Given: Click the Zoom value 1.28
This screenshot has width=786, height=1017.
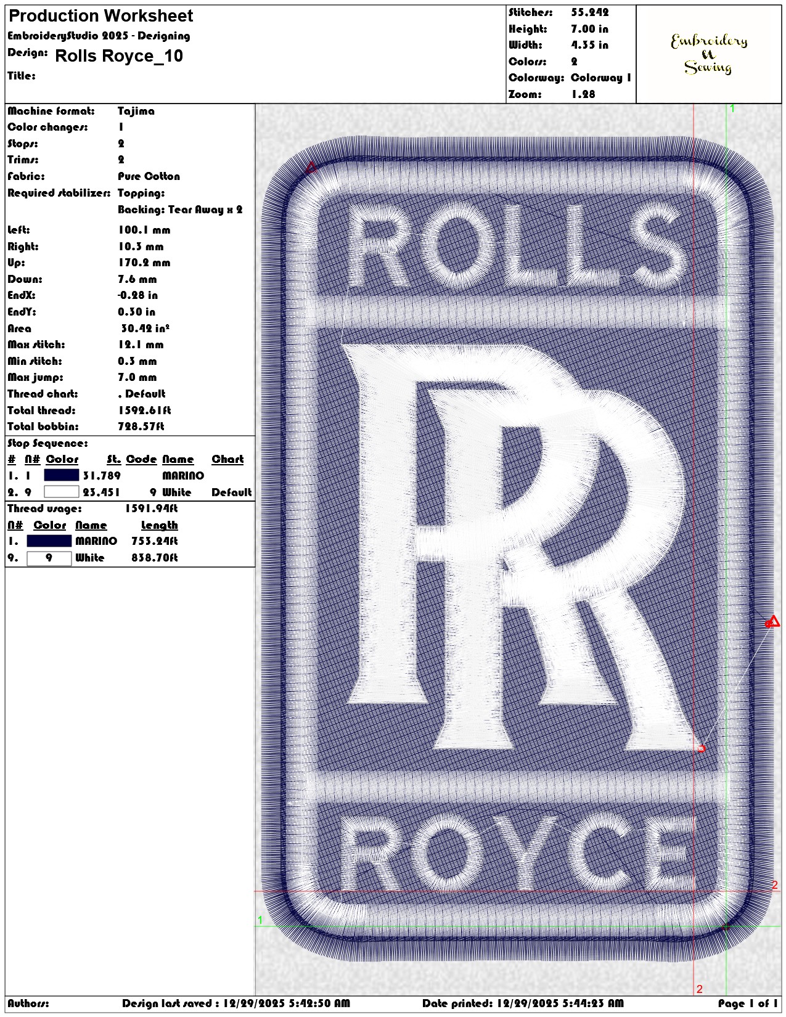Looking at the screenshot, I should coord(583,94).
